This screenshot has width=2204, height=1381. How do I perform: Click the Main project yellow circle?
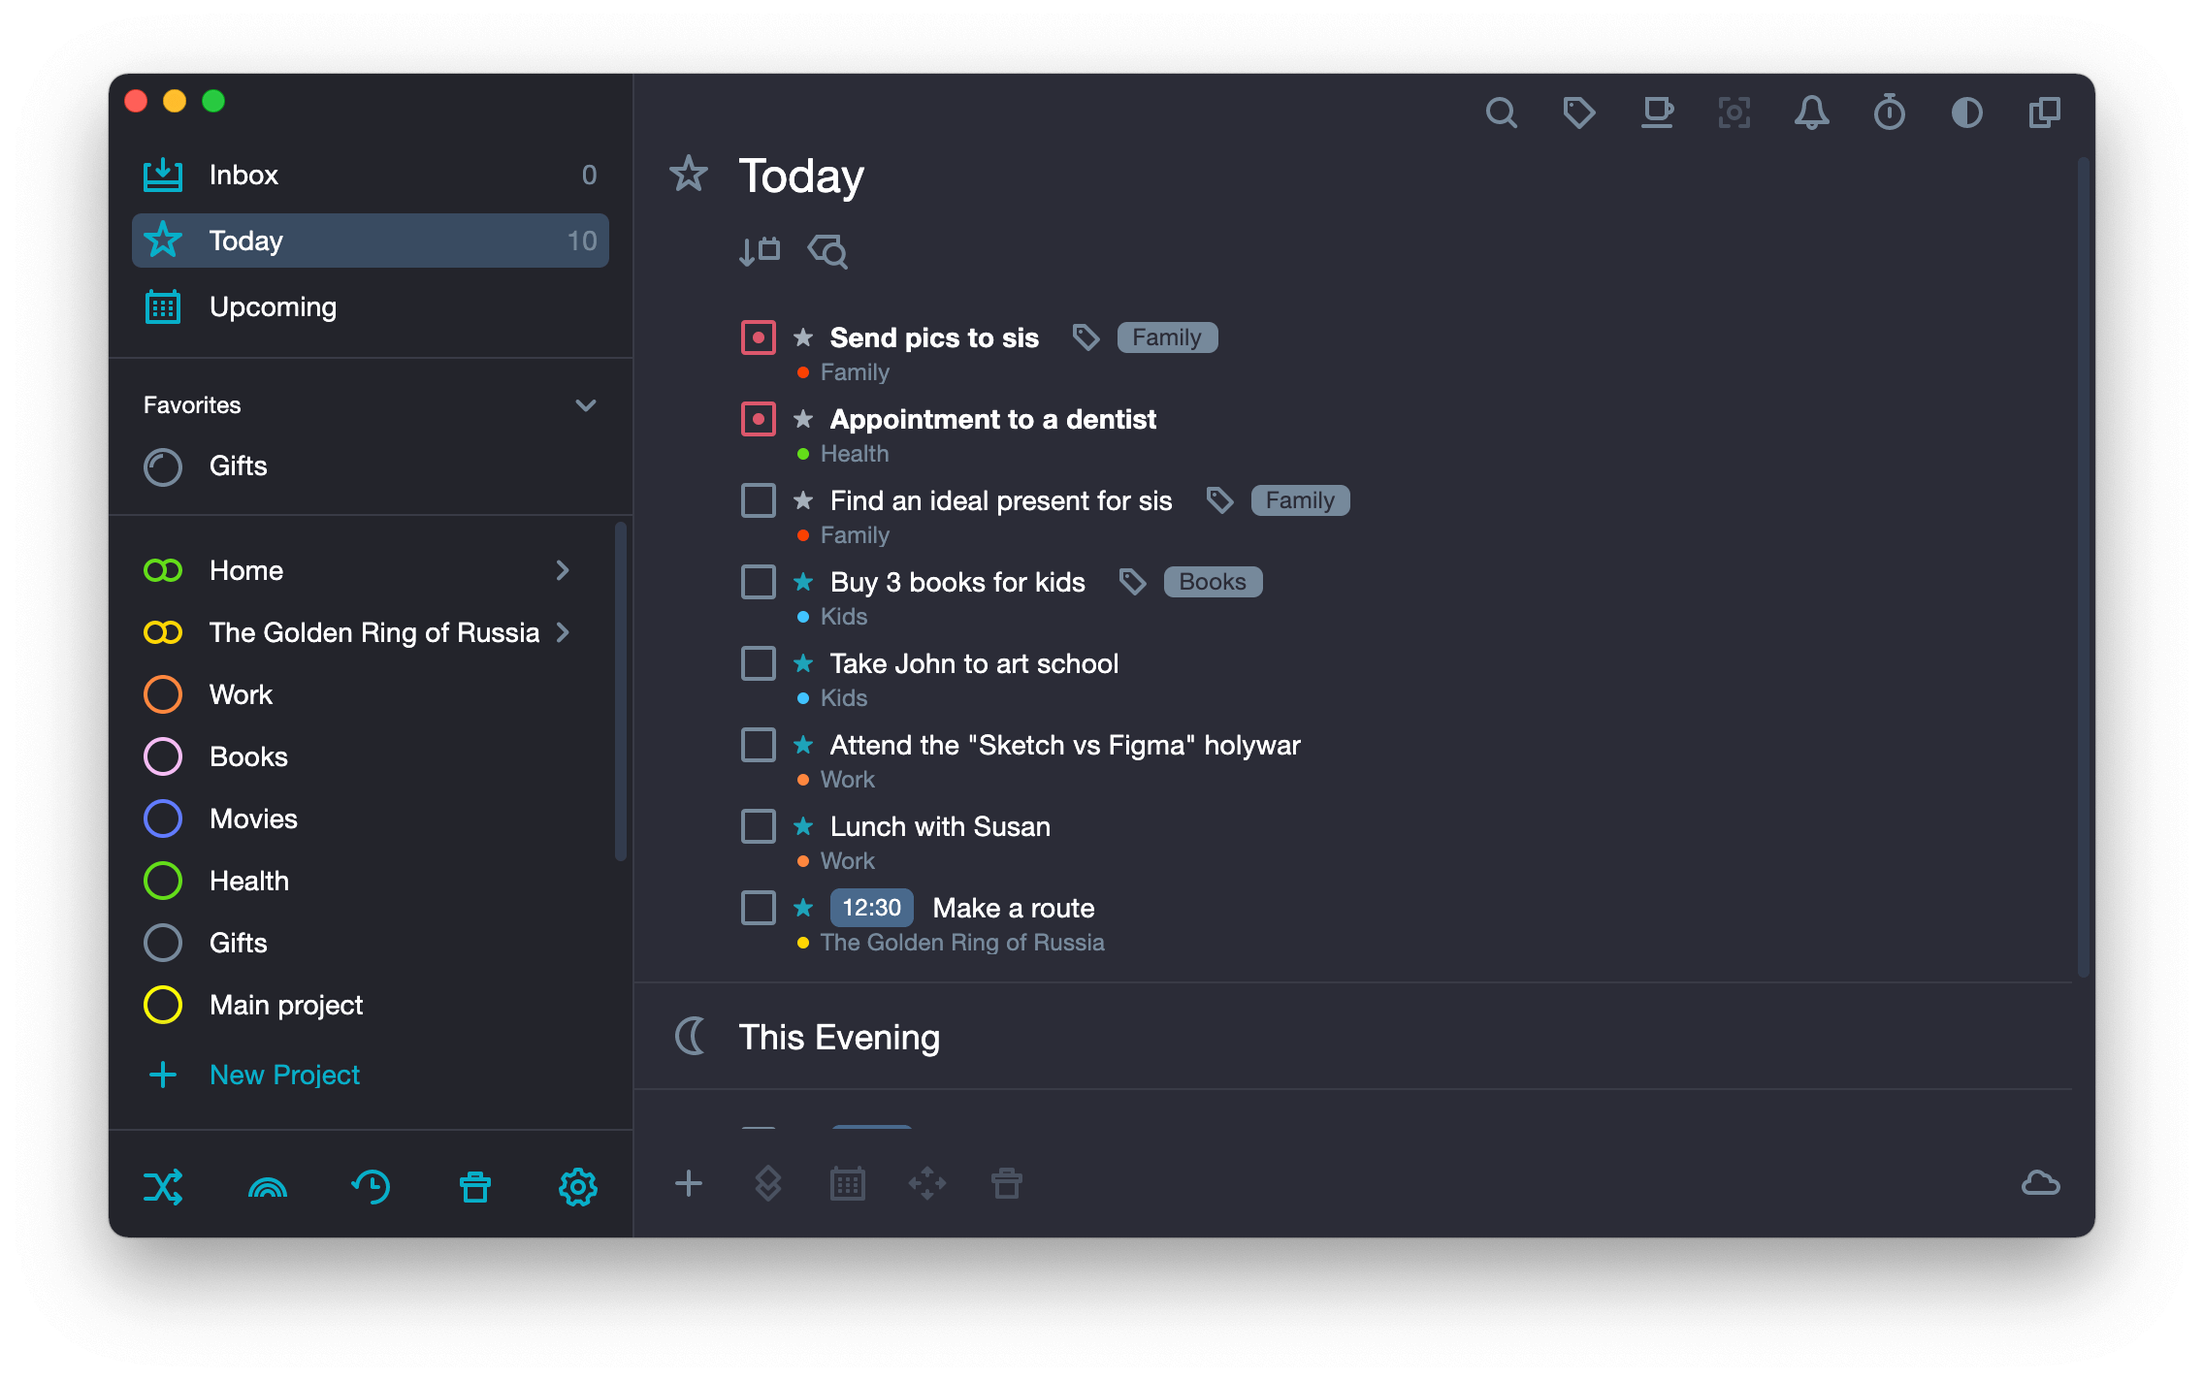coord(163,1005)
